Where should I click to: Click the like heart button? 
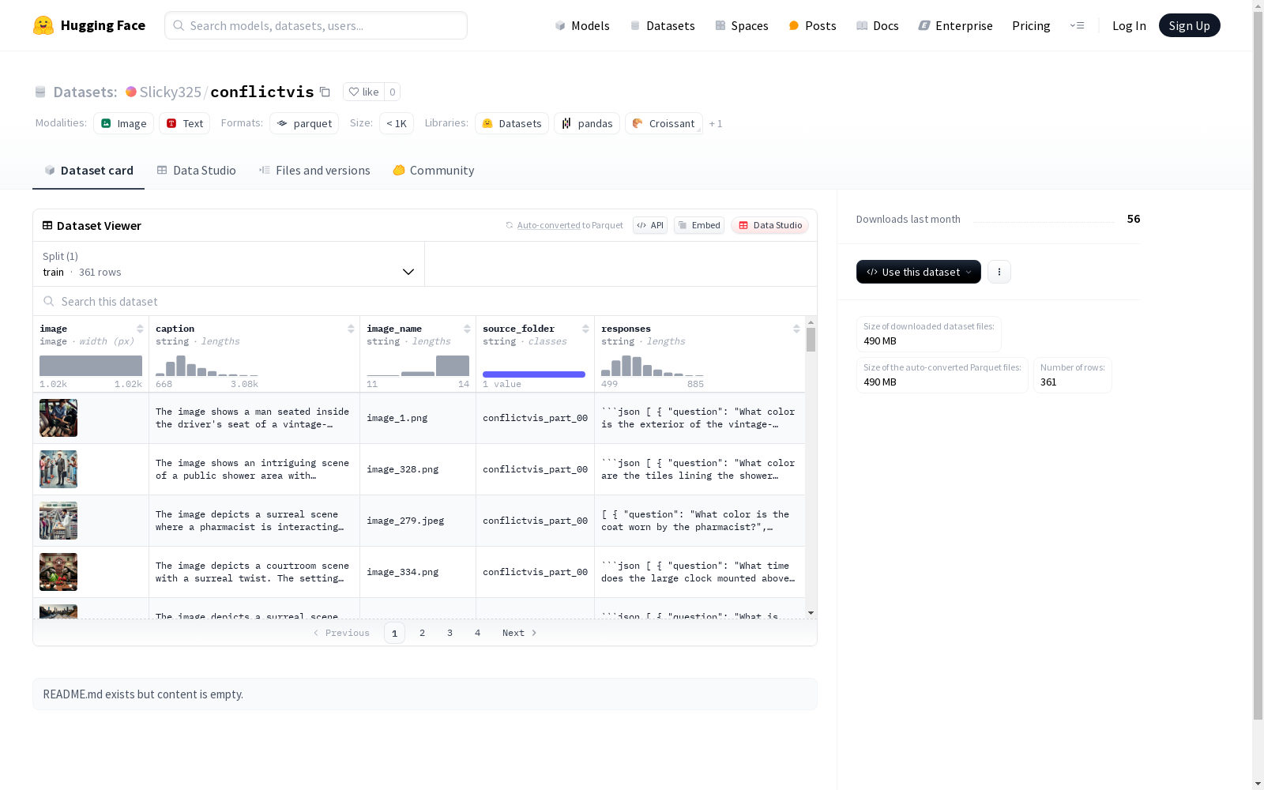pyautogui.click(x=363, y=92)
